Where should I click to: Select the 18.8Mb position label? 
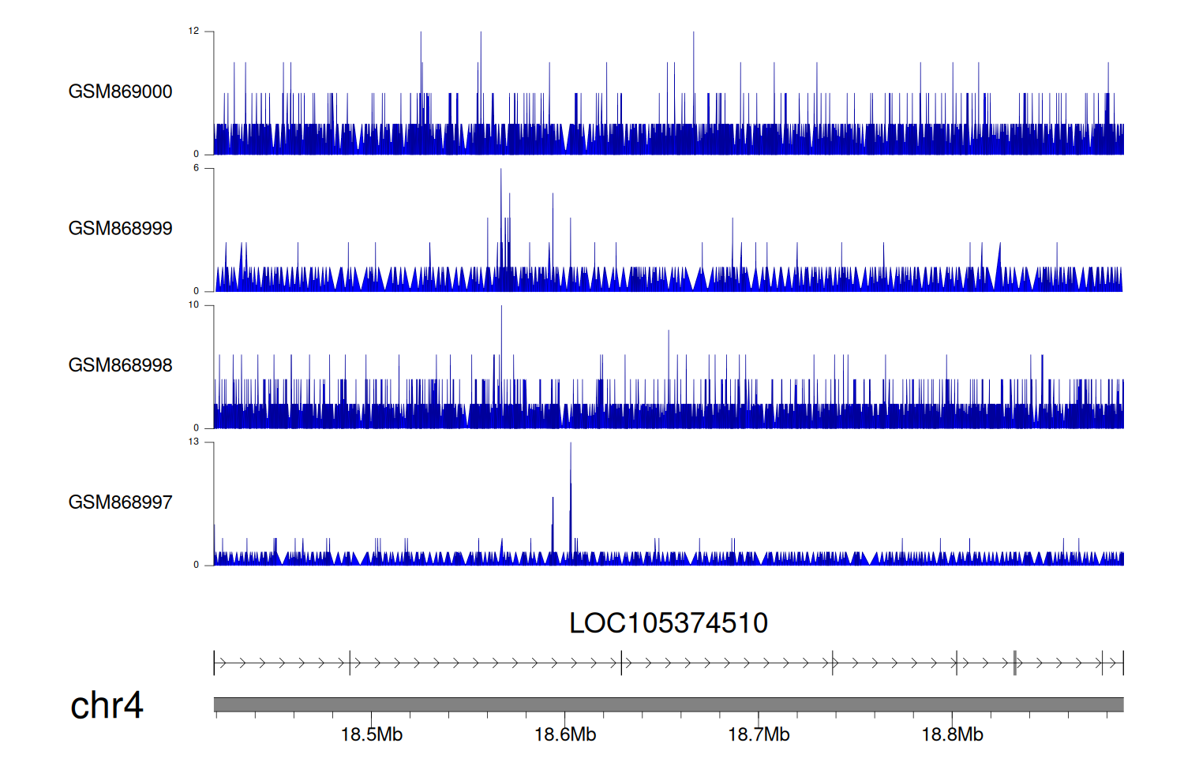click(x=952, y=735)
